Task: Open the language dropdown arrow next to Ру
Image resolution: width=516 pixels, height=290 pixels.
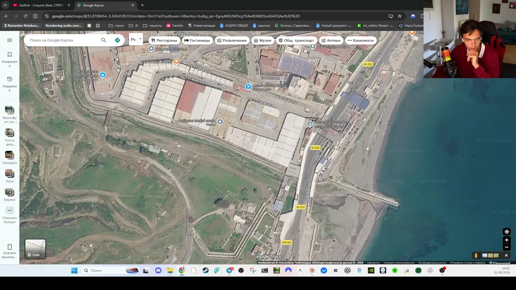Action: [x=140, y=39]
